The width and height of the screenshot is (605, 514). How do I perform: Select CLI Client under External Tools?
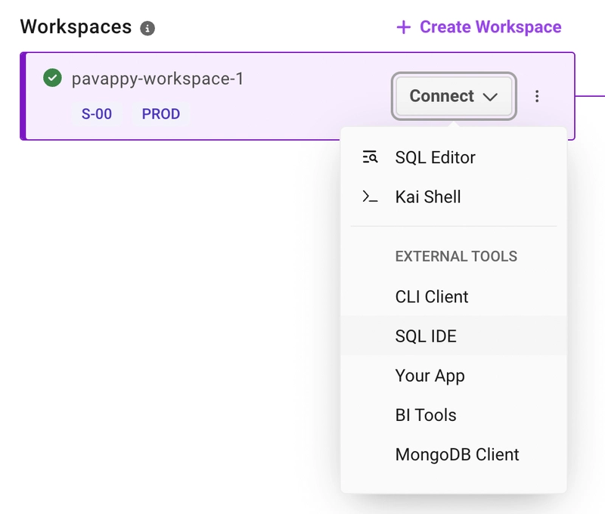click(x=454, y=296)
